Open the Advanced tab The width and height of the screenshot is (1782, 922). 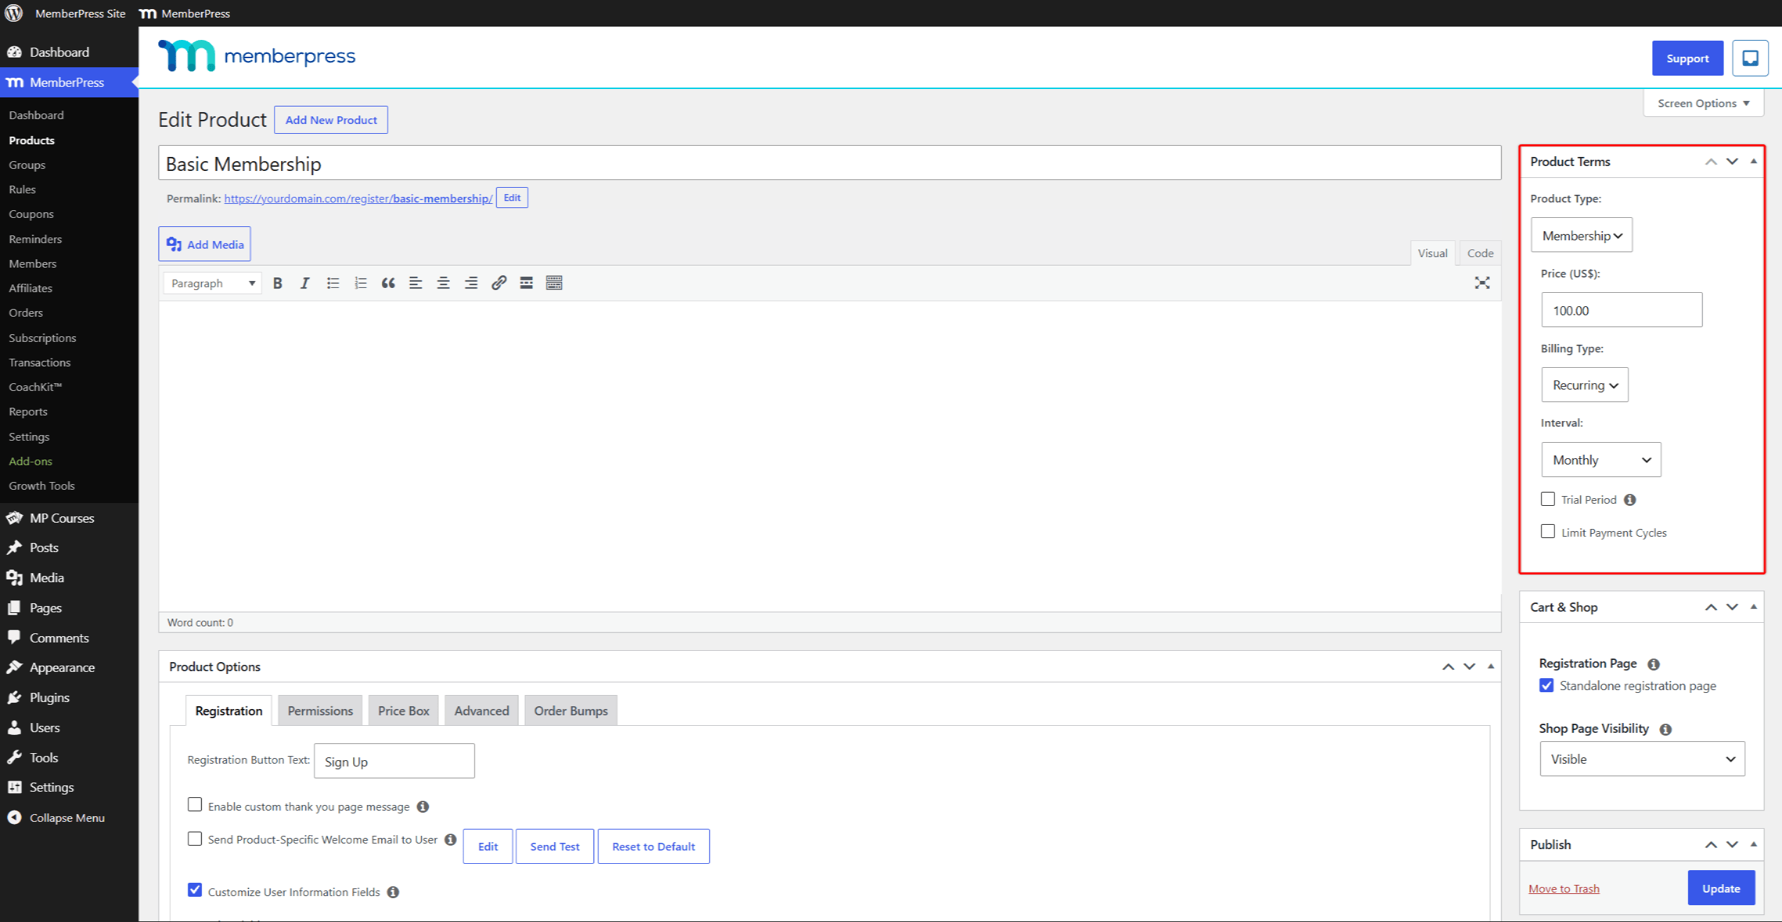click(x=481, y=710)
